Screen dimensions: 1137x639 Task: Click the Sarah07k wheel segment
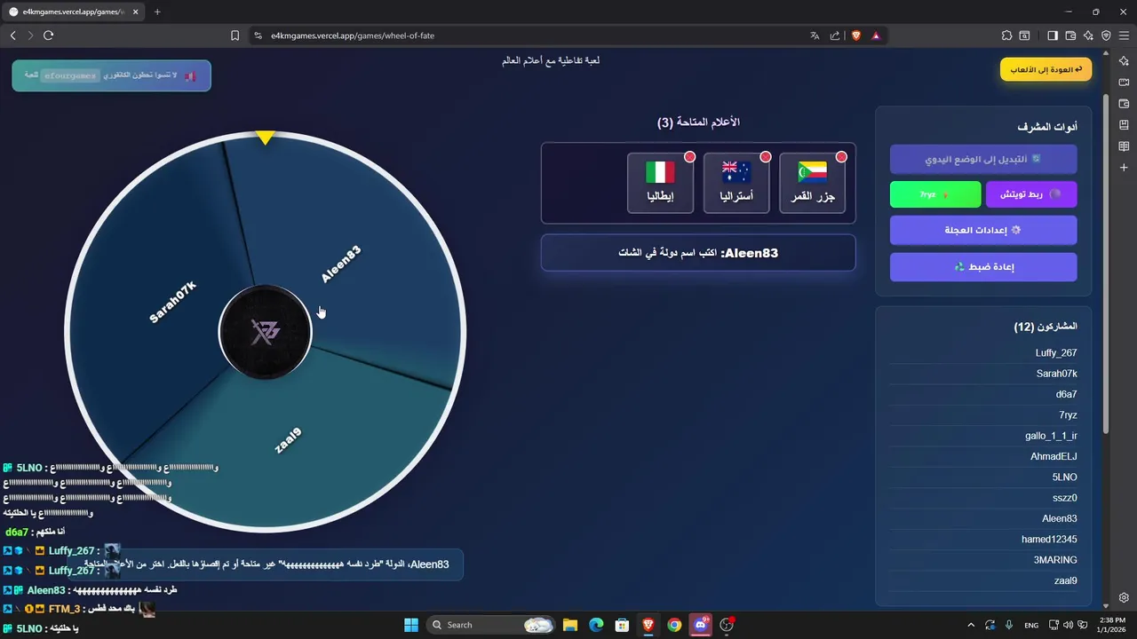pos(172,301)
